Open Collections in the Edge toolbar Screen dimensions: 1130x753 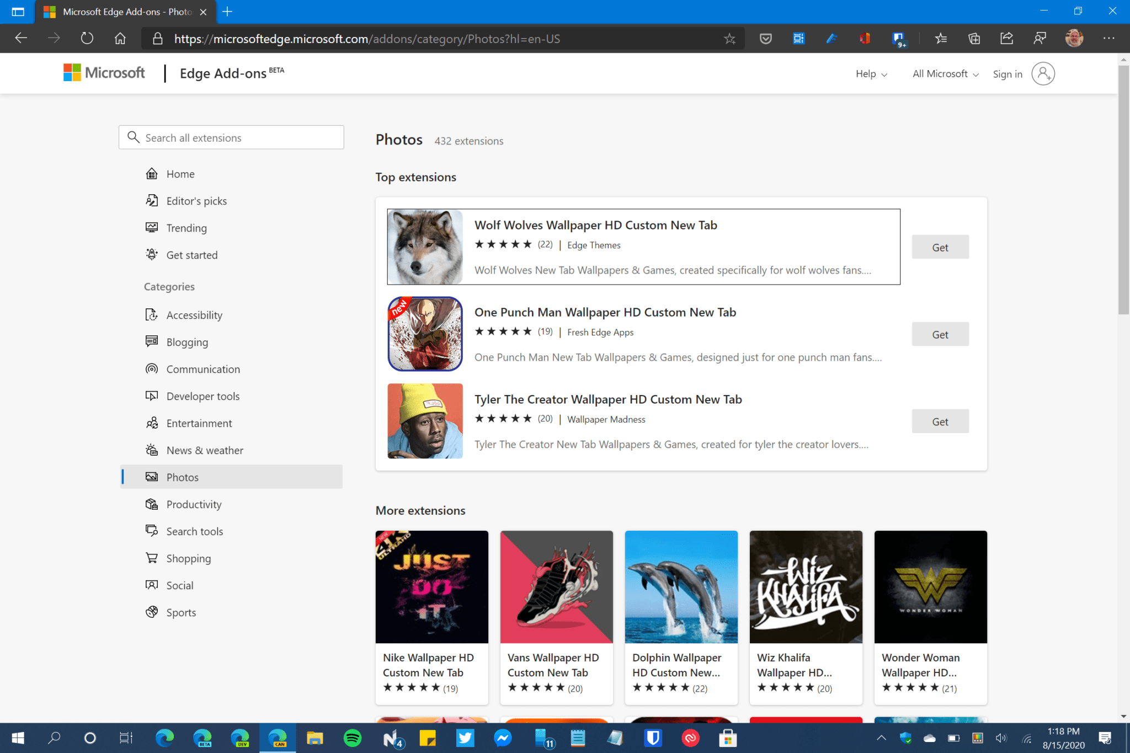coord(974,38)
